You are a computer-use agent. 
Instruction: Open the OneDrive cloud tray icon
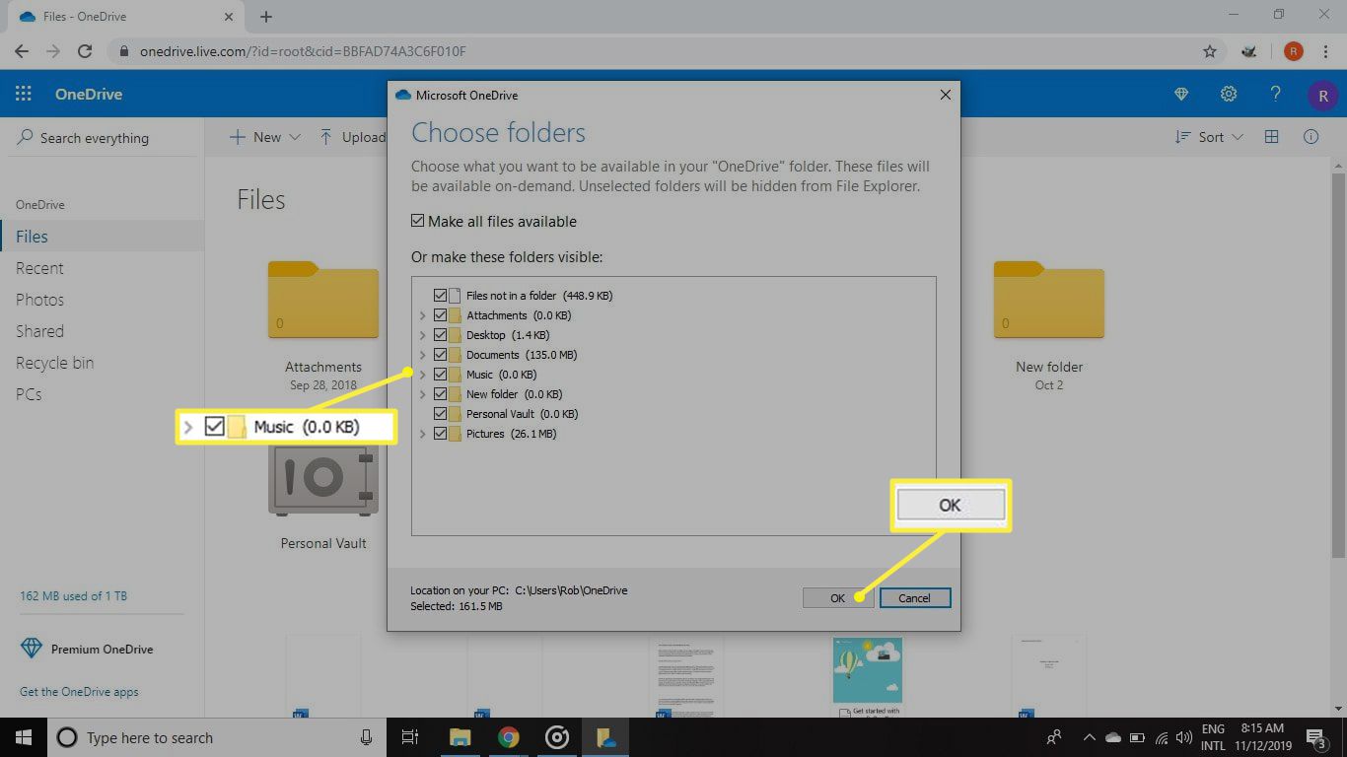(1113, 737)
